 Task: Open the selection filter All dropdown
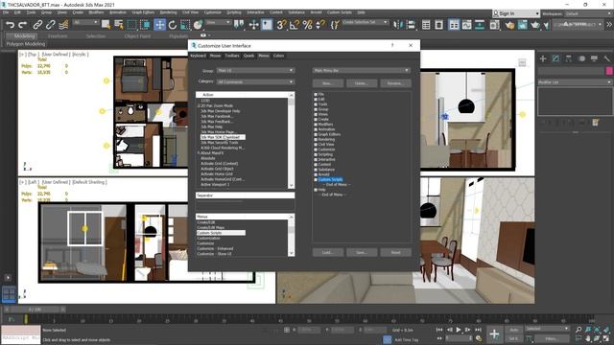click(85, 23)
